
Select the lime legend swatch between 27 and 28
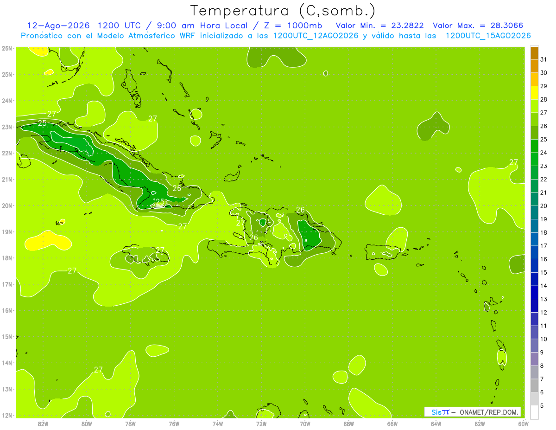point(534,106)
